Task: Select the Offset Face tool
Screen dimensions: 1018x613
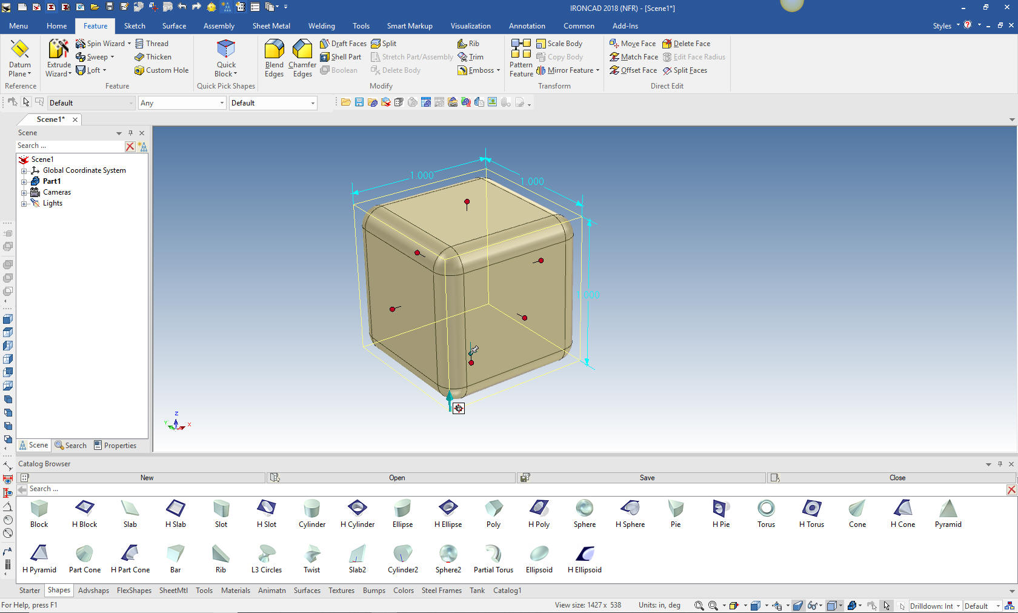Action: pos(633,70)
